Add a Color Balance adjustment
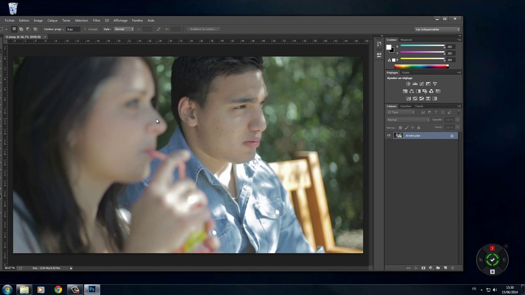This screenshot has width=525, height=295. [x=412, y=91]
